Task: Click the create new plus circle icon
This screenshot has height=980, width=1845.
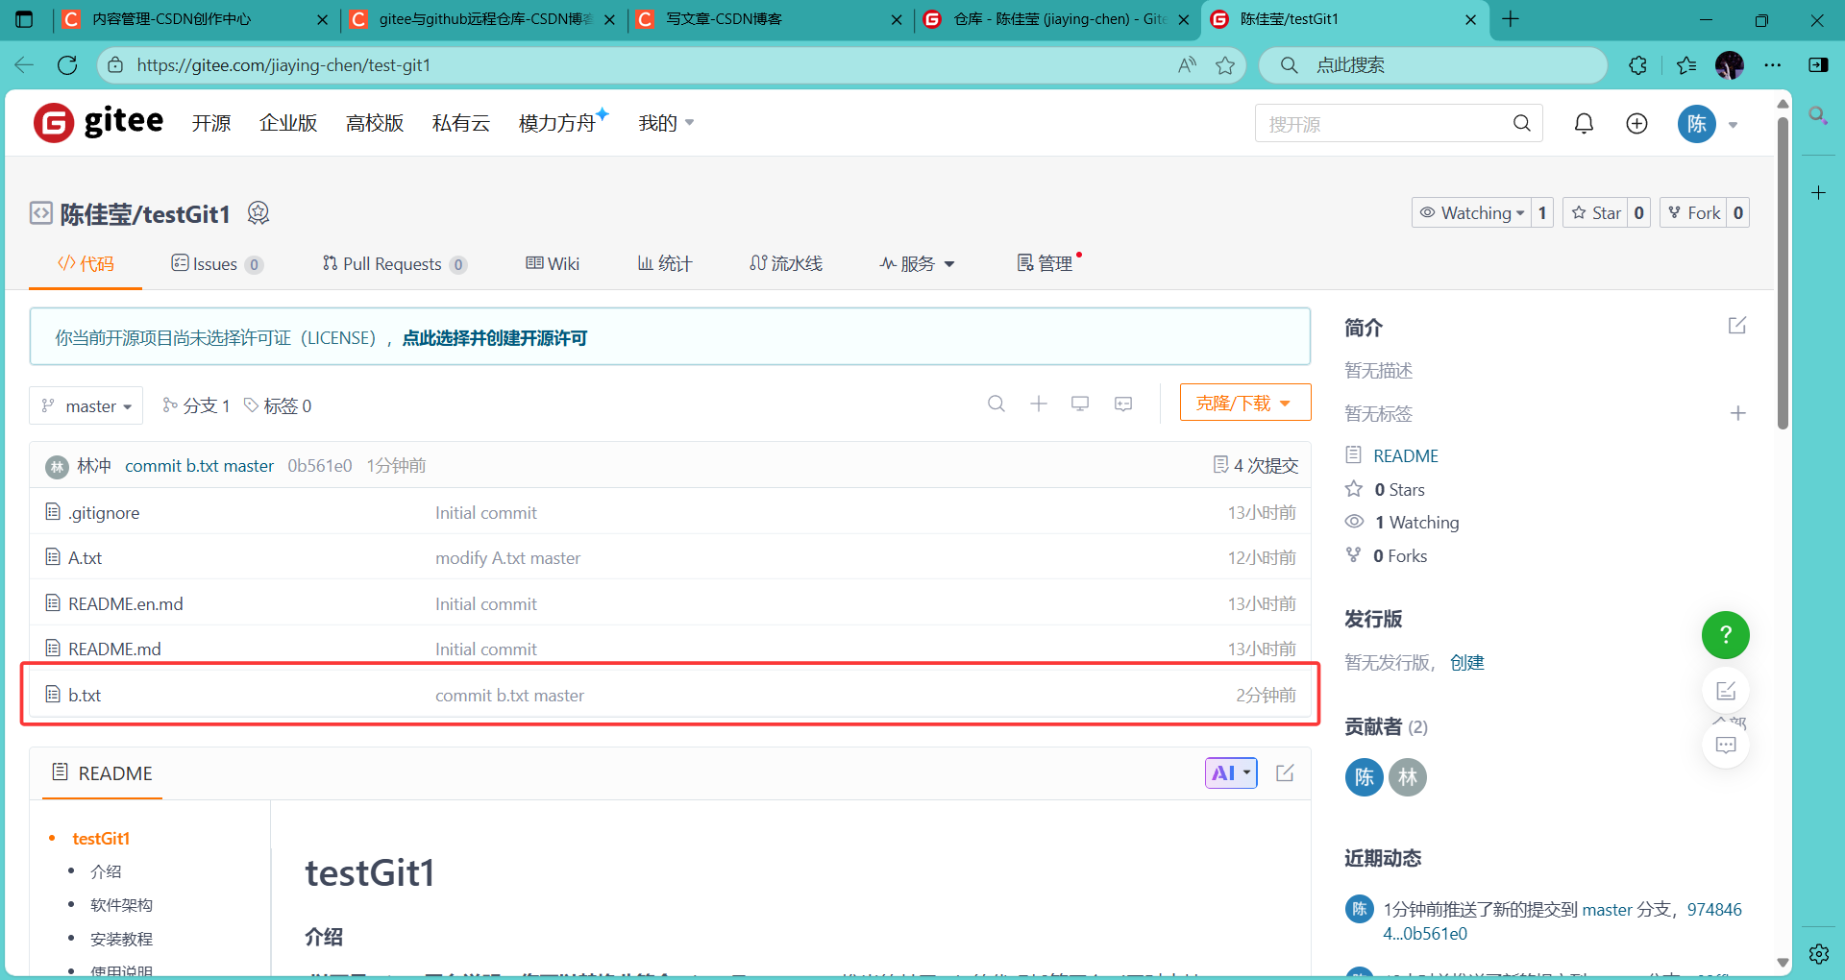Action: point(1636,123)
